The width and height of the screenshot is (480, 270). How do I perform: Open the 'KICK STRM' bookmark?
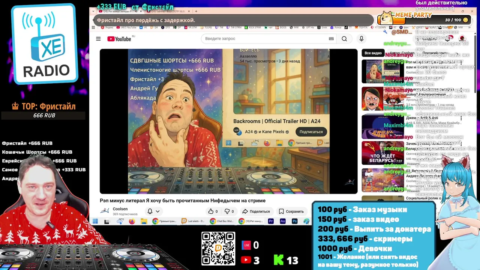[x=253, y=27]
